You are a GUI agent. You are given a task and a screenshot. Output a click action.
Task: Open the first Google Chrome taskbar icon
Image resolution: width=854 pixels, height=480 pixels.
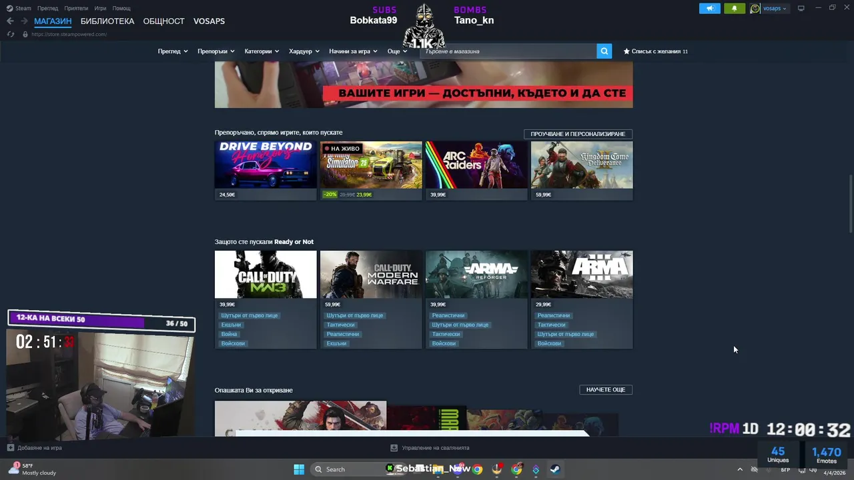click(478, 469)
